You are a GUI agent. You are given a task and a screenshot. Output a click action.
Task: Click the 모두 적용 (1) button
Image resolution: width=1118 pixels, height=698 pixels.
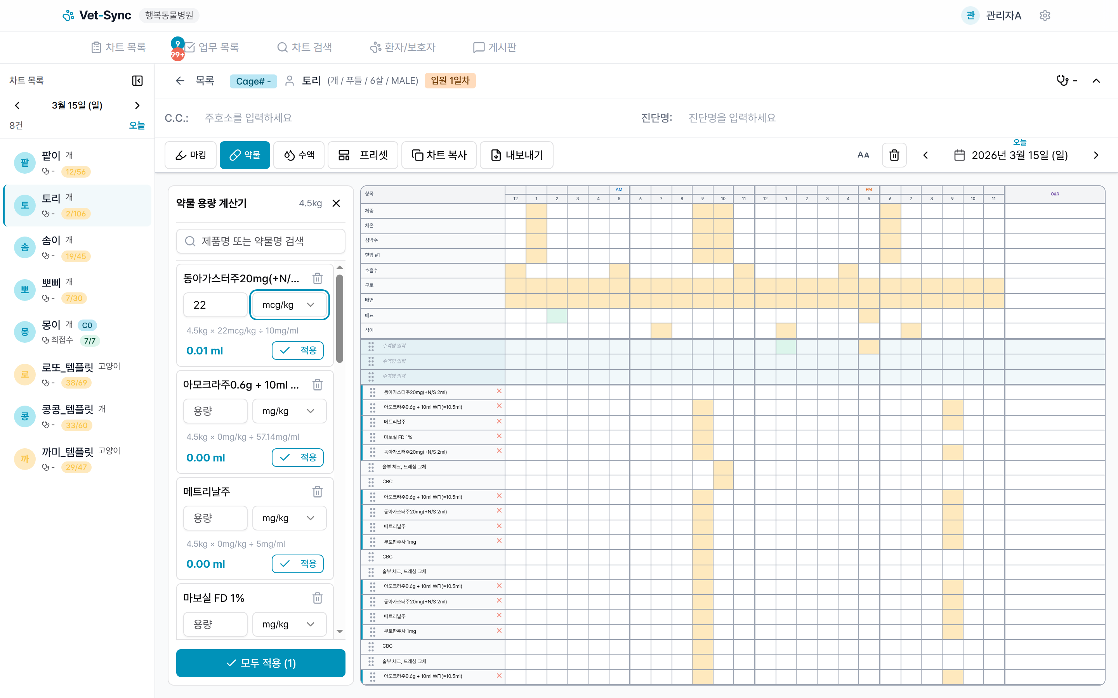tap(260, 663)
